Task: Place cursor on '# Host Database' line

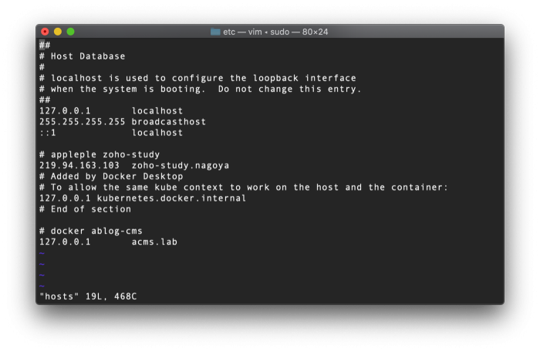Action: pos(87,56)
